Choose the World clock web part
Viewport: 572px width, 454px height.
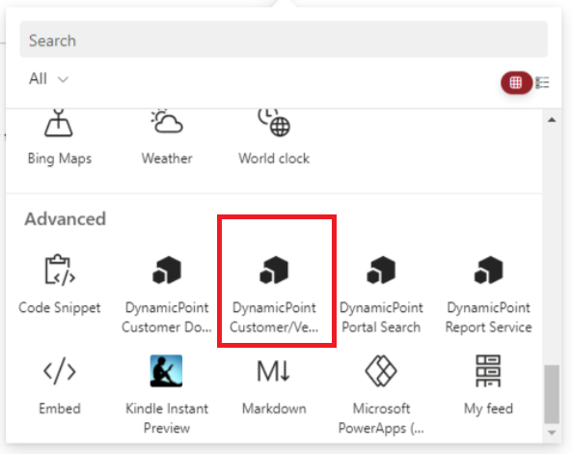pos(274,139)
